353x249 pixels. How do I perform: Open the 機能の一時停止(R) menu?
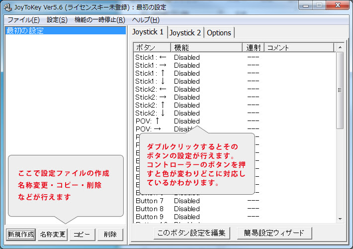(x=100, y=20)
